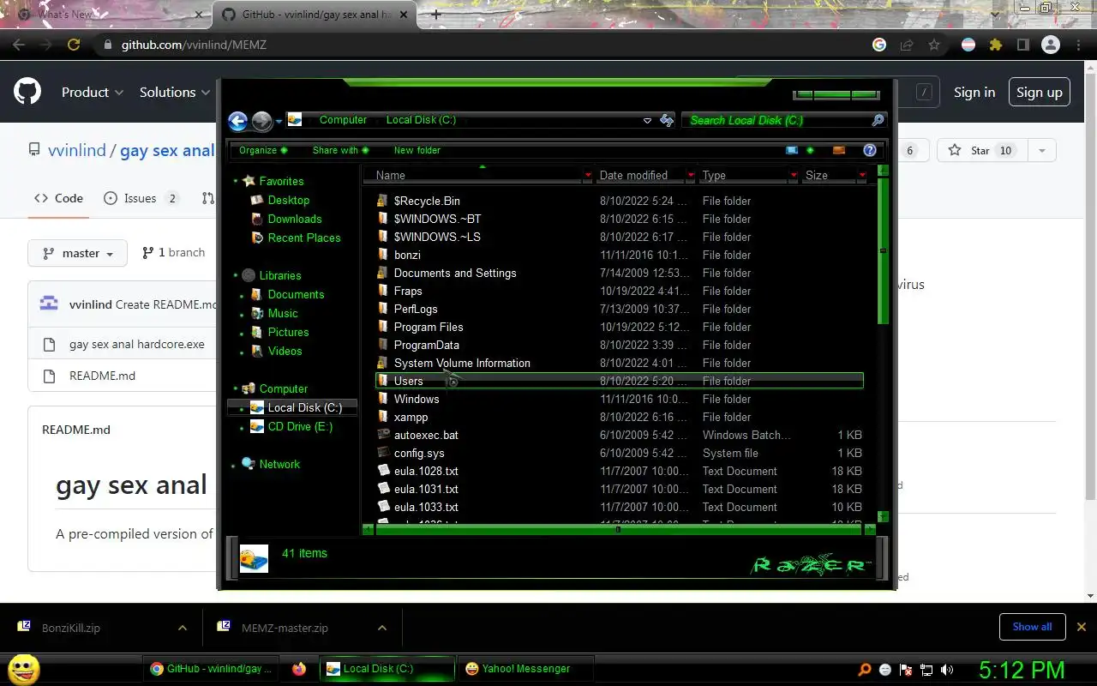The image size is (1097, 686).
Task: Bookmark this page with Chrome's star icon
Action: point(934,45)
